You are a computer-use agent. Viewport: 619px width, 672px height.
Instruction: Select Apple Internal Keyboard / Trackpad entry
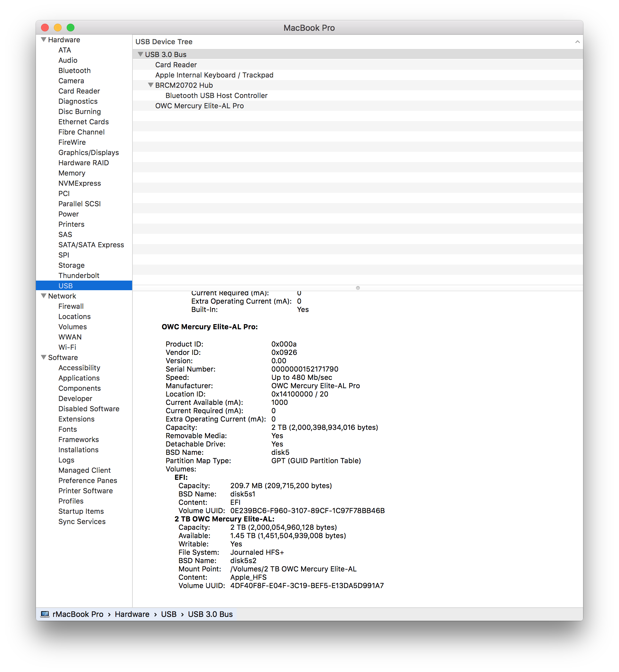[x=214, y=75]
